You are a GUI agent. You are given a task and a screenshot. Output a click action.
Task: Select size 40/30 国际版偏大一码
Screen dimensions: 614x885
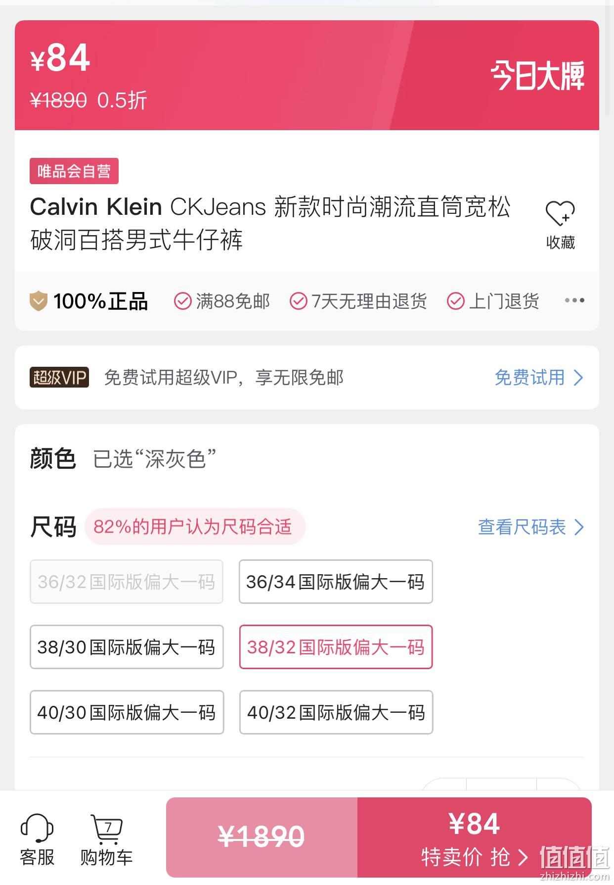click(127, 712)
